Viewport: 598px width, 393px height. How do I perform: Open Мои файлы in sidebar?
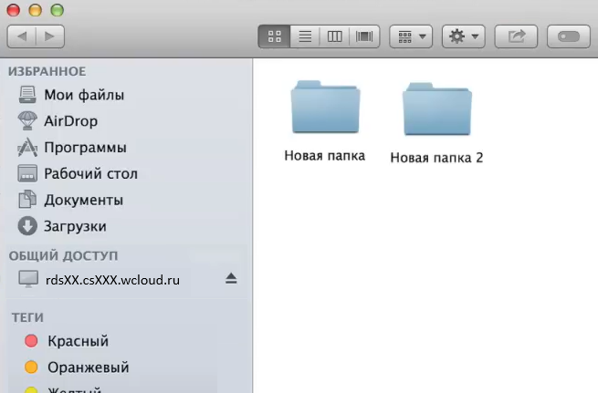83,95
